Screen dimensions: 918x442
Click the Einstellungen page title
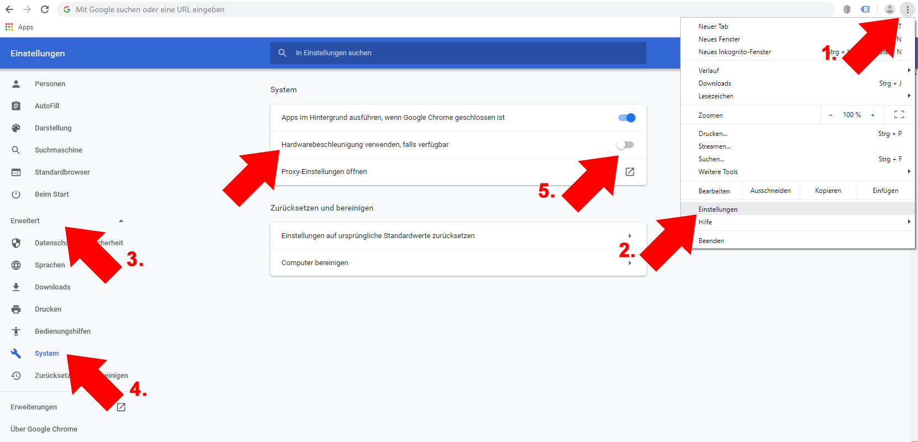(38, 54)
